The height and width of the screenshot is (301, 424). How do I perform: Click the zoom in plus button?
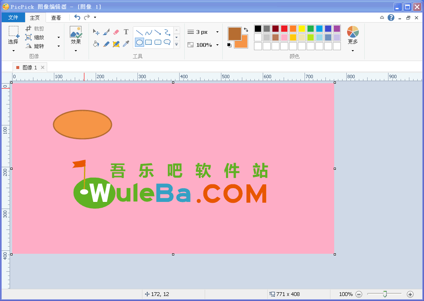tap(410, 294)
